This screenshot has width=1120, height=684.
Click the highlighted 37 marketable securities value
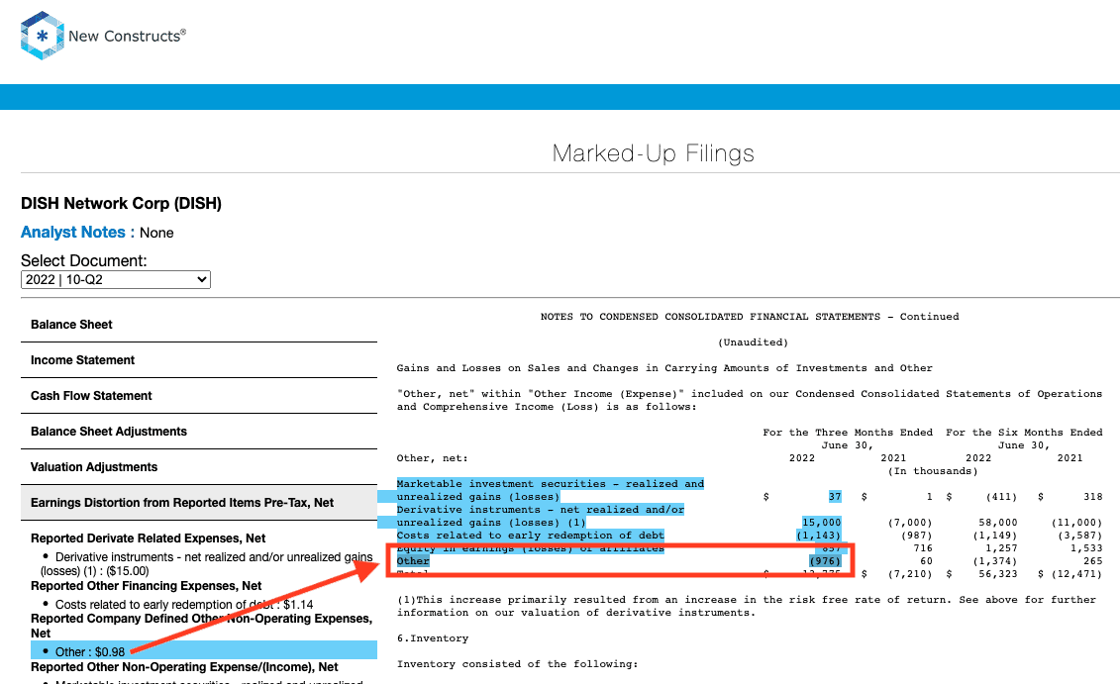coord(834,497)
